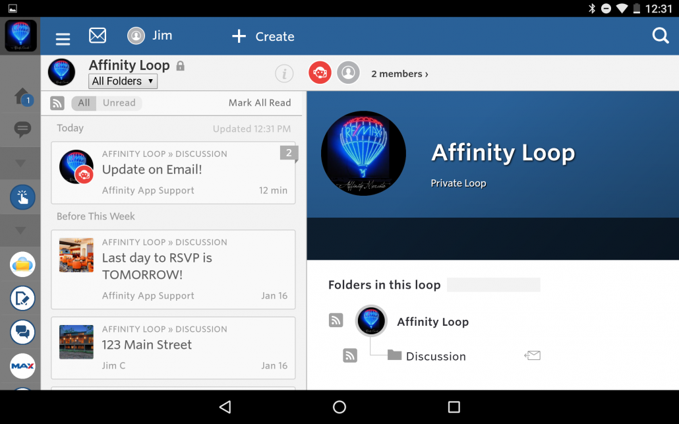
Task: Open the hamburger menu
Action: click(63, 40)
